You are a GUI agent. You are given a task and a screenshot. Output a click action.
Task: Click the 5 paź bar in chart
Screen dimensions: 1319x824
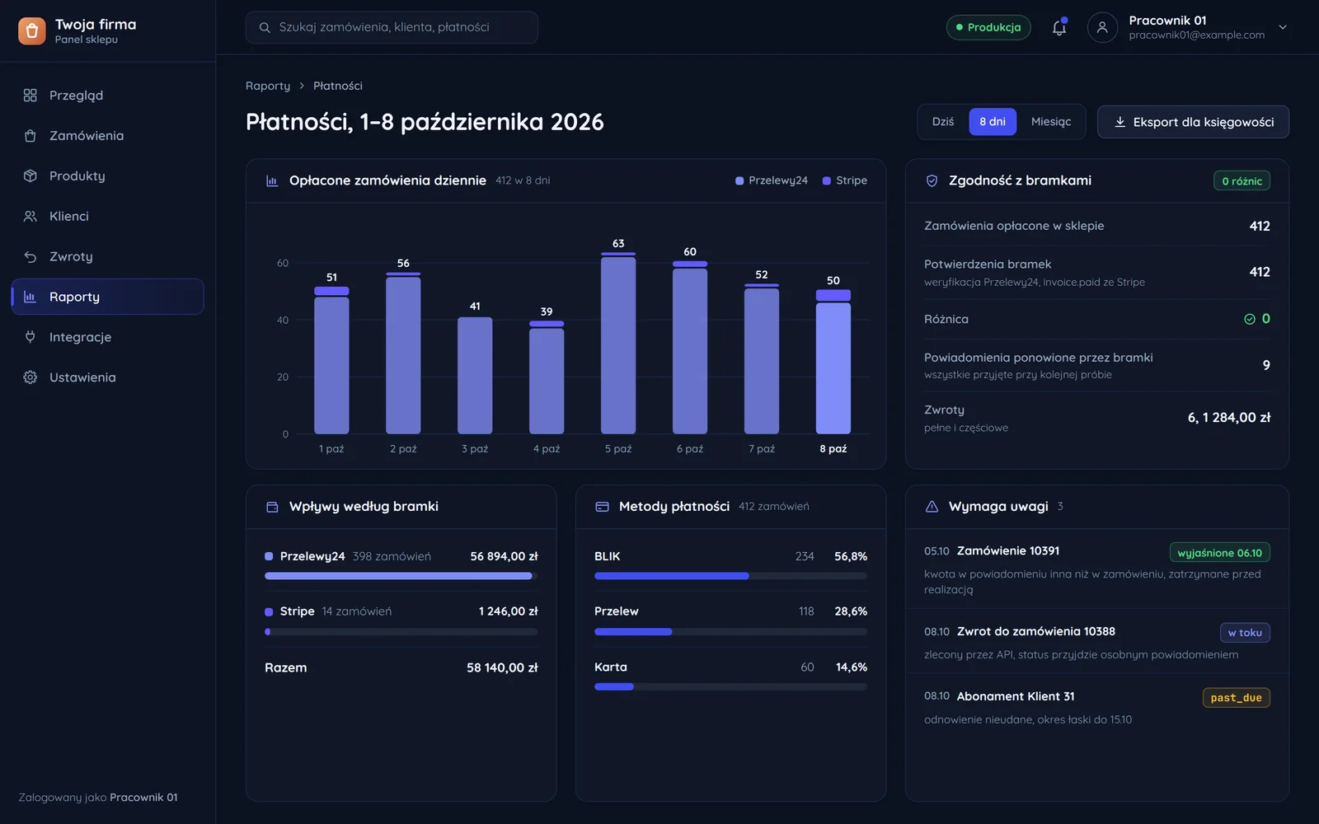(618, 343)
